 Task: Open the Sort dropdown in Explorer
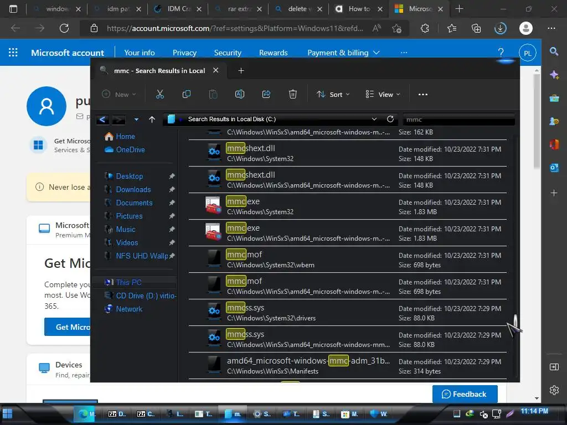(333, 94)
